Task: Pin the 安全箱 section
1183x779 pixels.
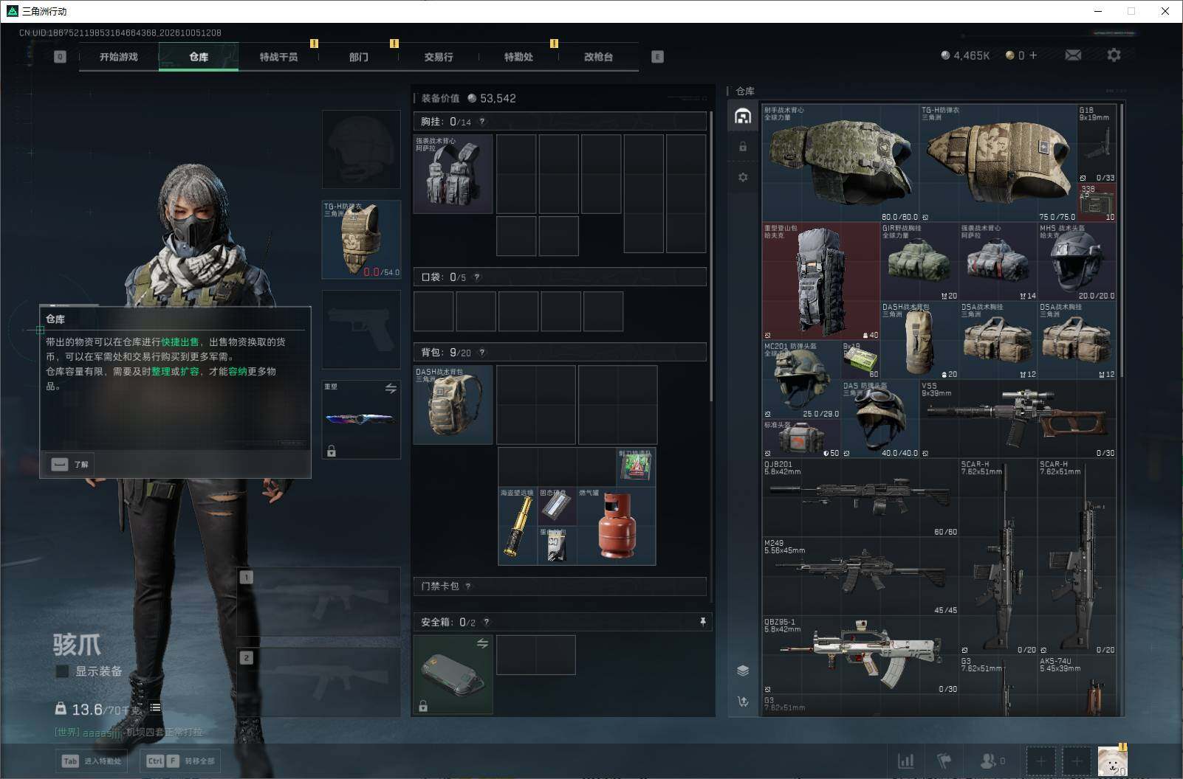Action: coord(702,622)
